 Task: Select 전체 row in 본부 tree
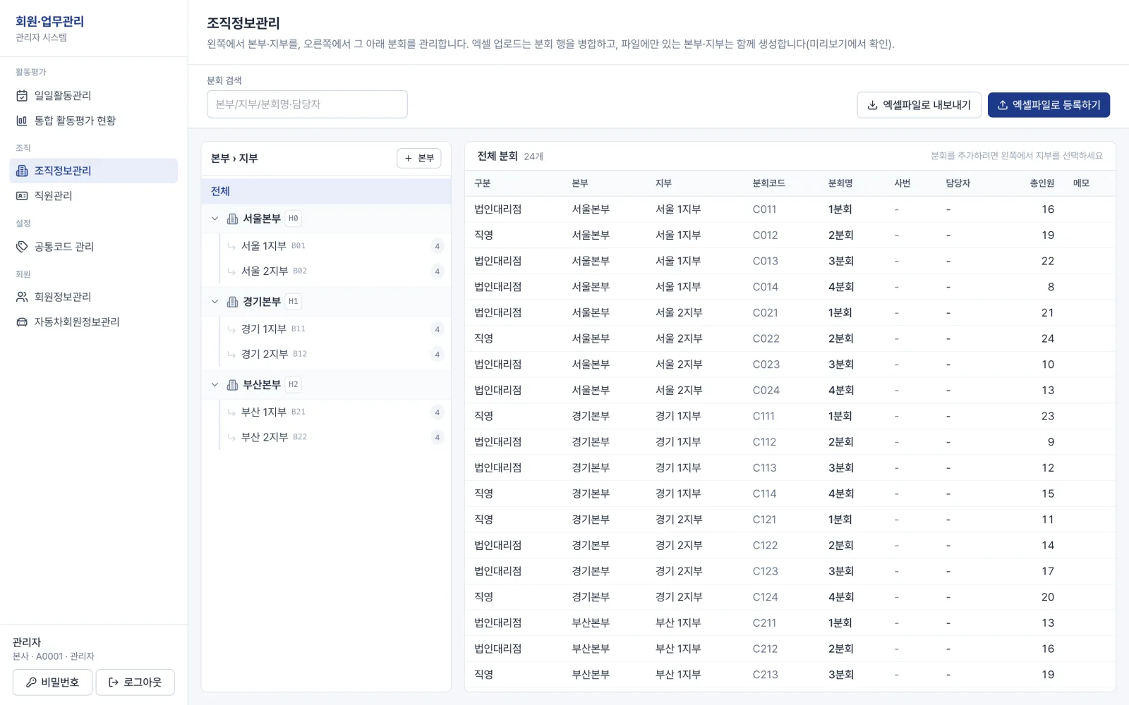326,191
